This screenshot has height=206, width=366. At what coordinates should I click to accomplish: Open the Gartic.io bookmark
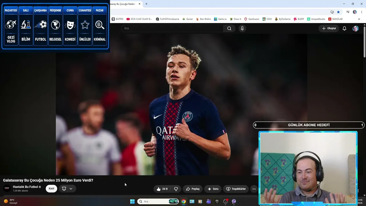coord(220,19)
